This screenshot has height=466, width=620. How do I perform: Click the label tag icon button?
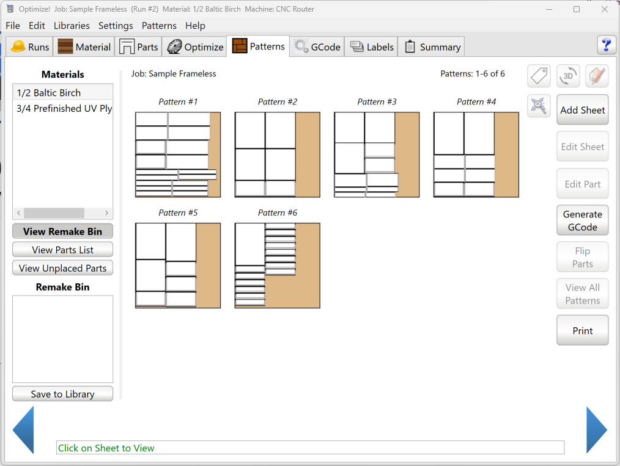(x=539, y=76)
